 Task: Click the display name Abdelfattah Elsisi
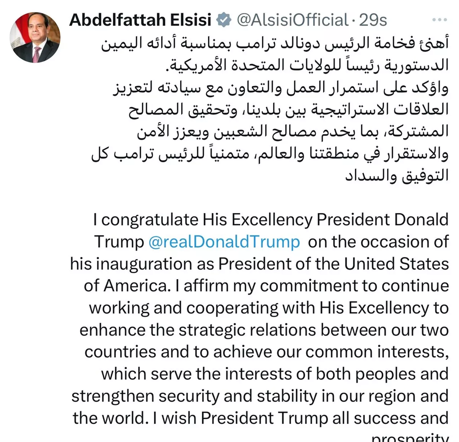click(x=140, y=20)
